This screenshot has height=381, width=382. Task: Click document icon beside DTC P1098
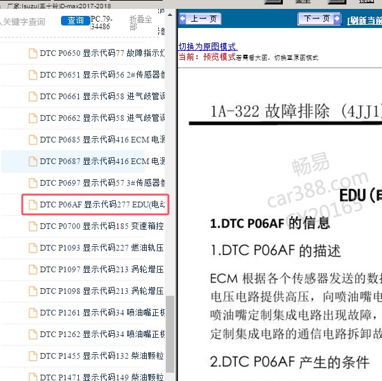(x=33, y=291)
